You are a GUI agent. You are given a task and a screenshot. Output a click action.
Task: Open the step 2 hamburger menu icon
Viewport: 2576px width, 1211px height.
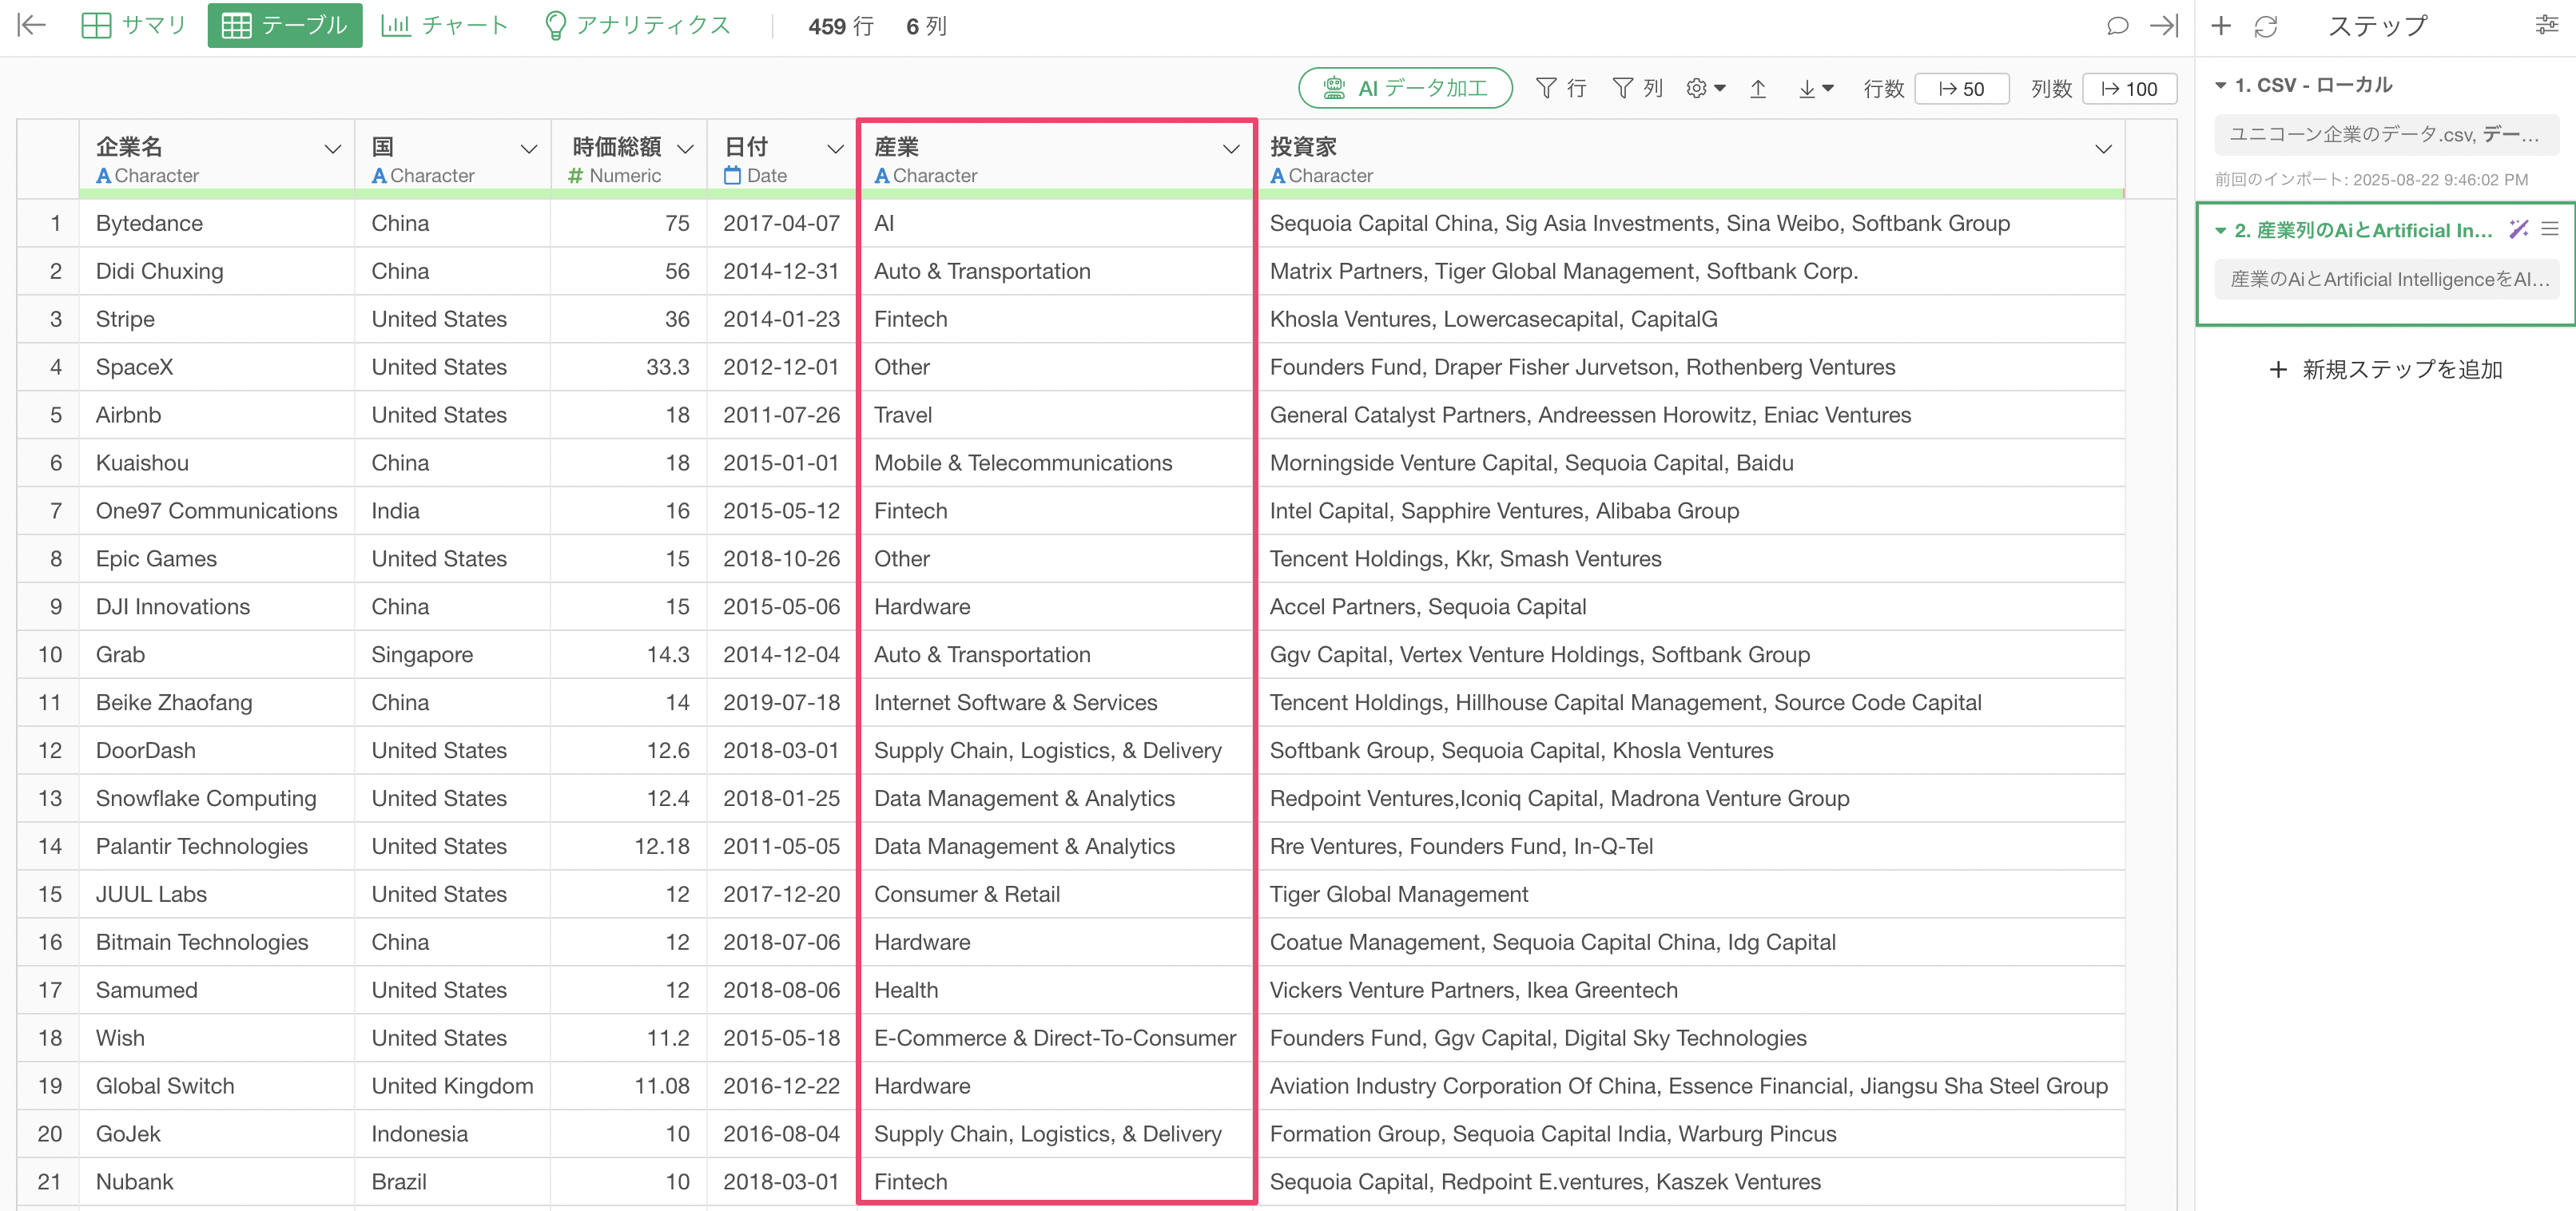(2550, 229)
